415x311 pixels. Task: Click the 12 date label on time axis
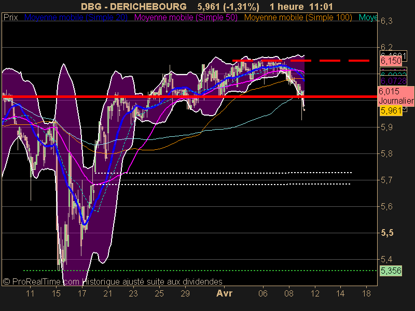click(315, 293)
